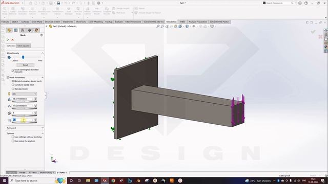Open the DimXpertManager tab icon
Screen dimensions: 328x184
pyautogui.click(x=30, y=30)
